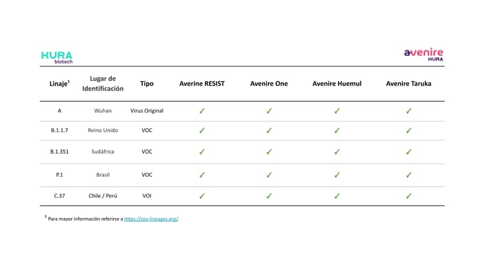Click Avenire One checkmark for Brasil row
Viewport: 481px width, 270px height.
click(x=269, y=175)
